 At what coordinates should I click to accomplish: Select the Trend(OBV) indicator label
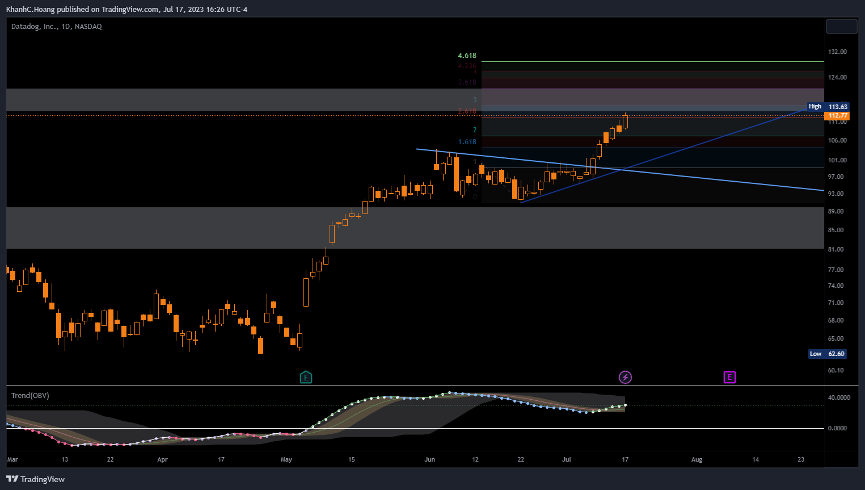(x=30, y=395)
